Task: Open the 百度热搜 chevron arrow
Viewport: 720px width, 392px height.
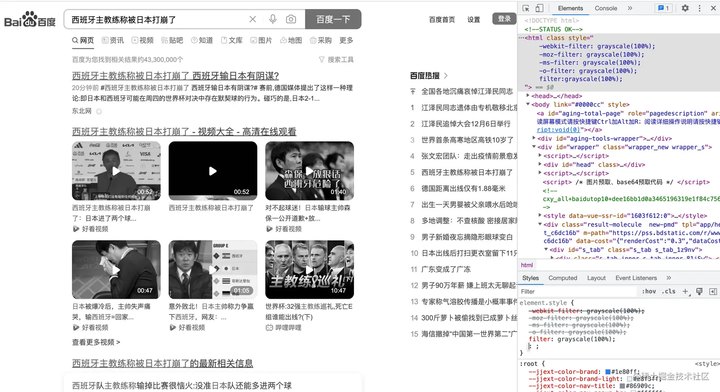Action: click(446, 76)
